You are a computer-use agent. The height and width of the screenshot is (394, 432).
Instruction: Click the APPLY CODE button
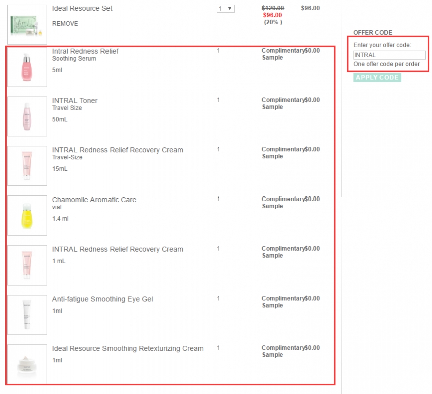pos(377,78)
